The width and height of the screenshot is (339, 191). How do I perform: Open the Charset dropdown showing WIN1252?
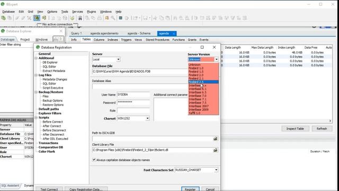147,118
